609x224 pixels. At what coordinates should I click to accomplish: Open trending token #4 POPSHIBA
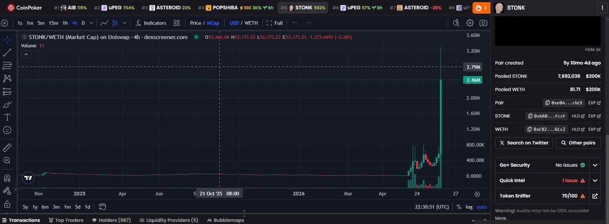236,8
